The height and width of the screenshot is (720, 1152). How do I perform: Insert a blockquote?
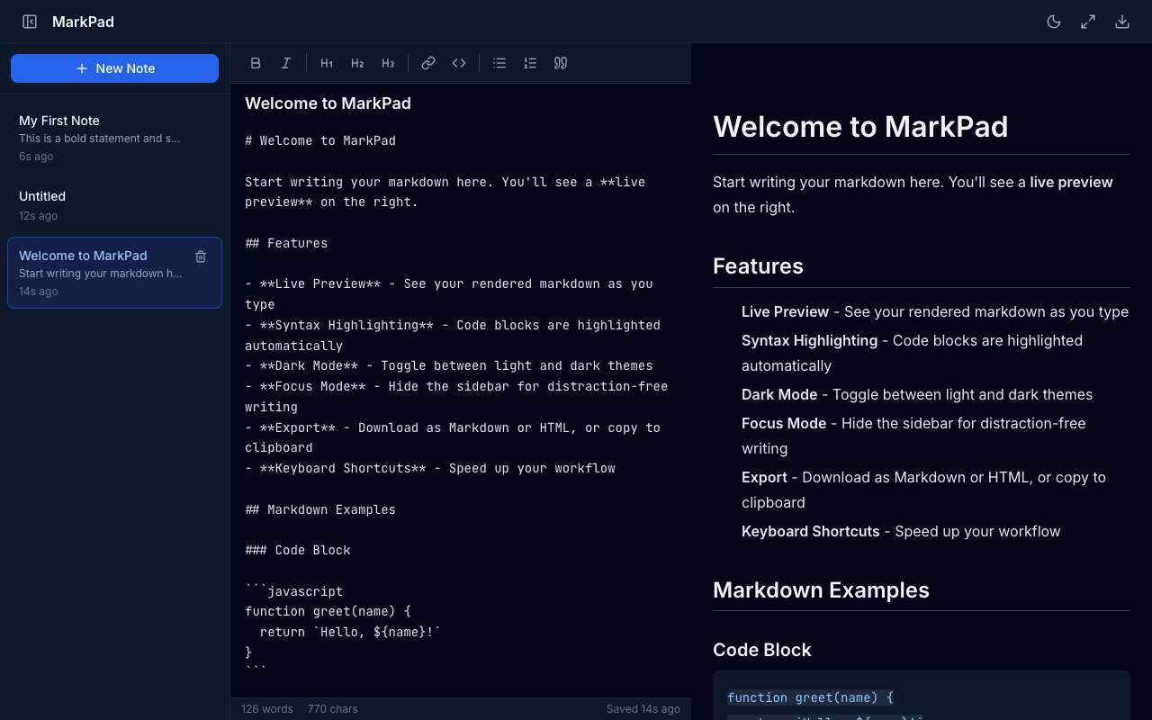(x=561, y=63)
